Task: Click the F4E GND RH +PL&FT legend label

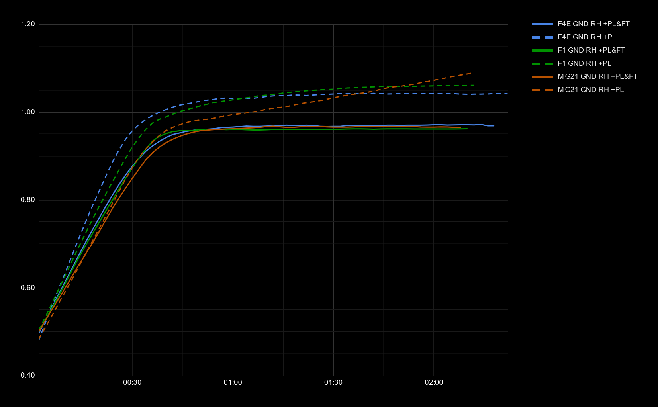Action: coord(593,24)
